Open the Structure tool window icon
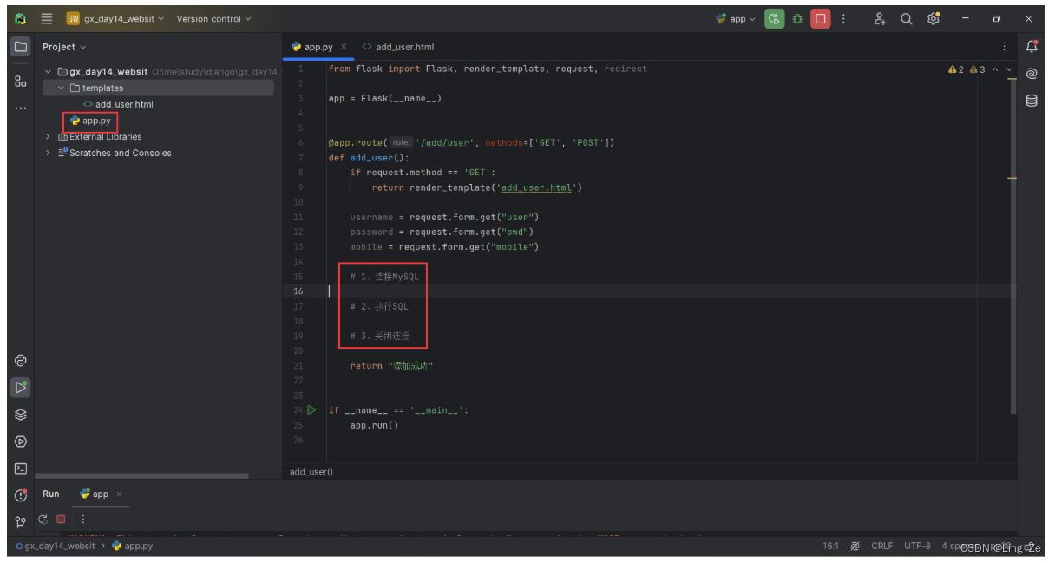 tap(21, 81)
